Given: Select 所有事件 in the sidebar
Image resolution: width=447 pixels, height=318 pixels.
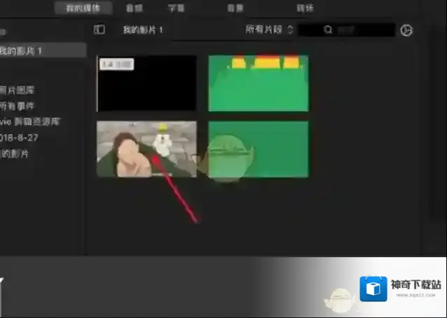Looking at the screenshot, I should tap(18, 106).
